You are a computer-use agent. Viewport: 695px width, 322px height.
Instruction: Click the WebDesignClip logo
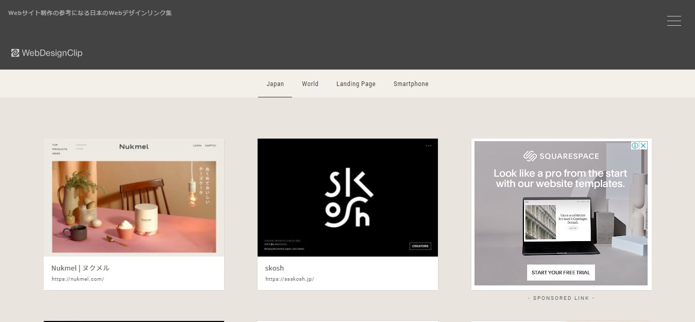pyautogui.click(x=47, y=53)
